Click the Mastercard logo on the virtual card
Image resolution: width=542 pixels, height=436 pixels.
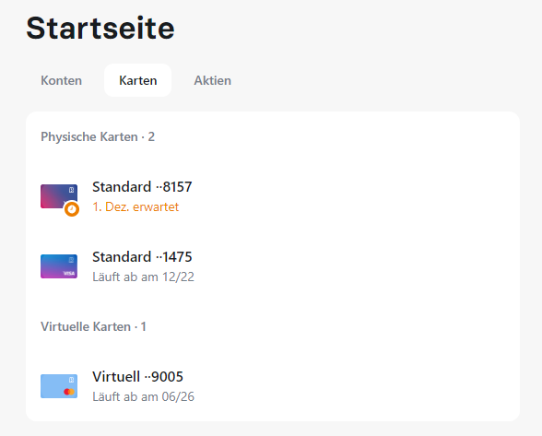[x=69, y=392]
